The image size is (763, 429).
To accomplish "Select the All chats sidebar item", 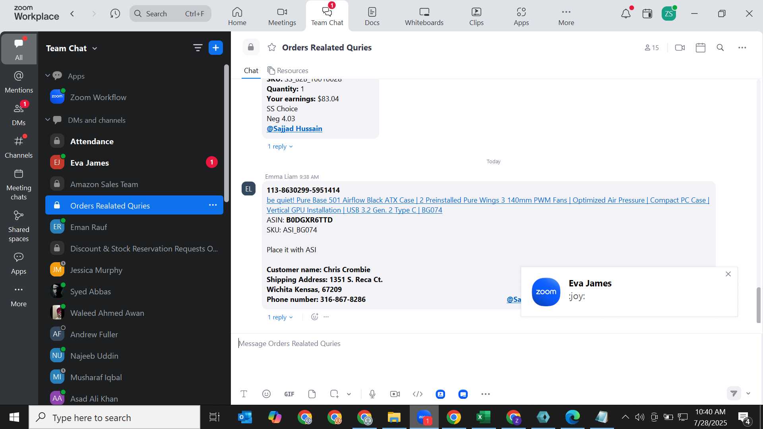I will tap(19, 49).
